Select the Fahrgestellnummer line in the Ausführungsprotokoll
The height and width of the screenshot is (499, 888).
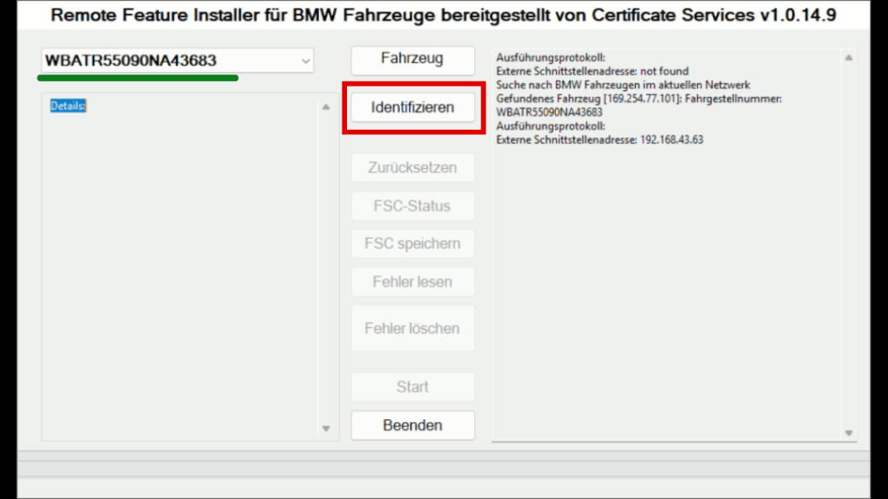pos(624,98)
